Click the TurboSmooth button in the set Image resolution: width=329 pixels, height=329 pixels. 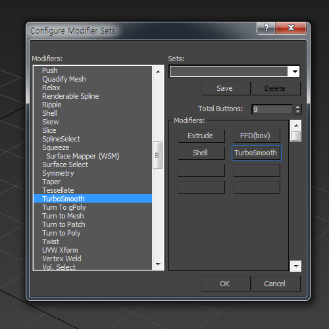pyautogui.click(x=256, y=153)
